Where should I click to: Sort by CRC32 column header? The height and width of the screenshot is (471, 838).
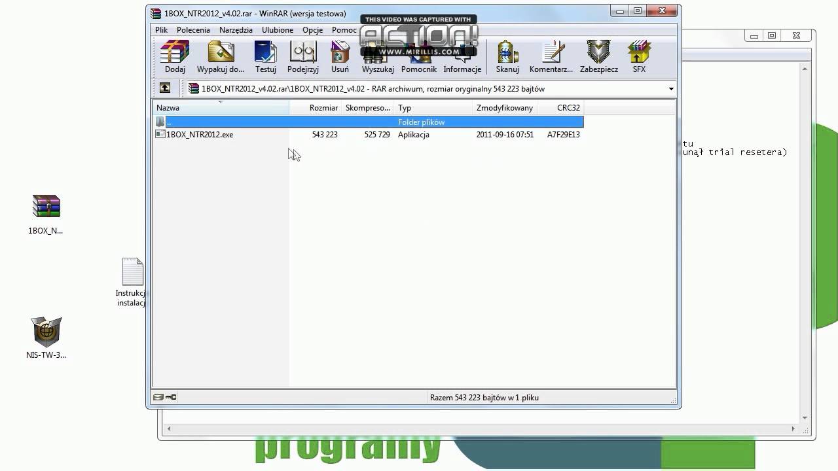tap(560, 108)
